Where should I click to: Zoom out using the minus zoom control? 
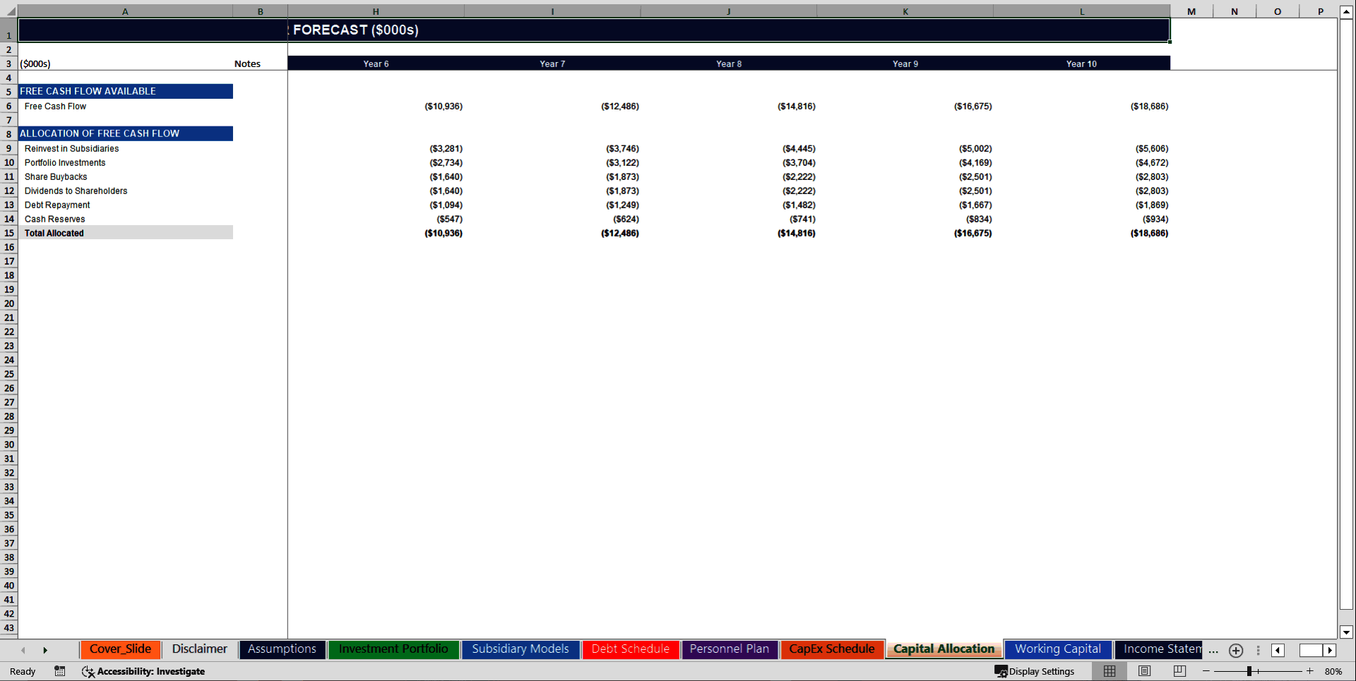pyautogui.click(x=1206, y=671)
